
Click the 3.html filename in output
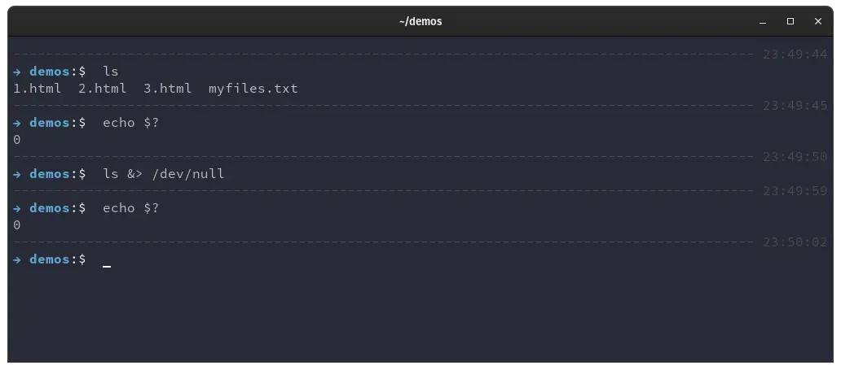(x=167, y=89)
